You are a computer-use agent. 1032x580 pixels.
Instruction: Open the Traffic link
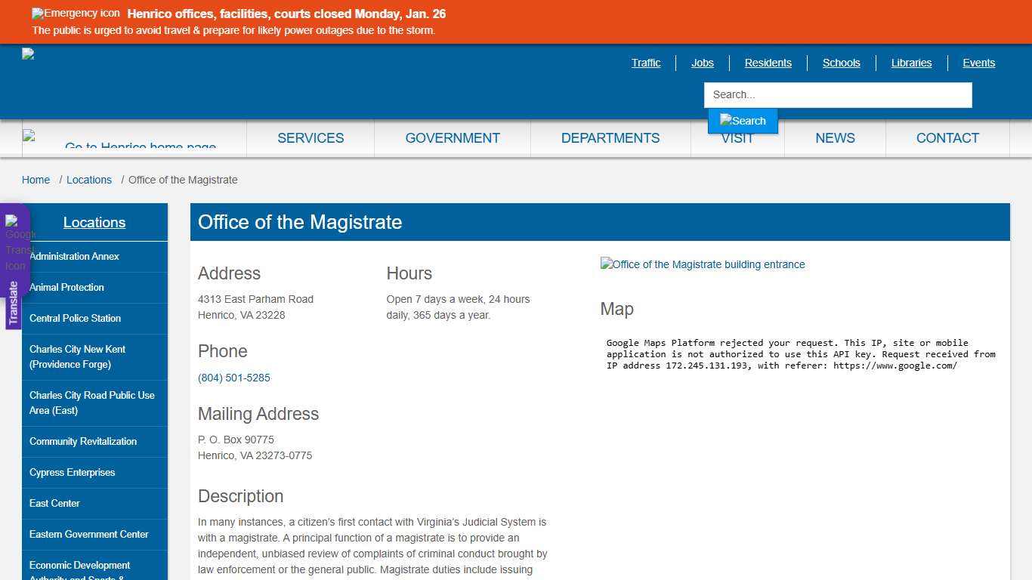646,63
